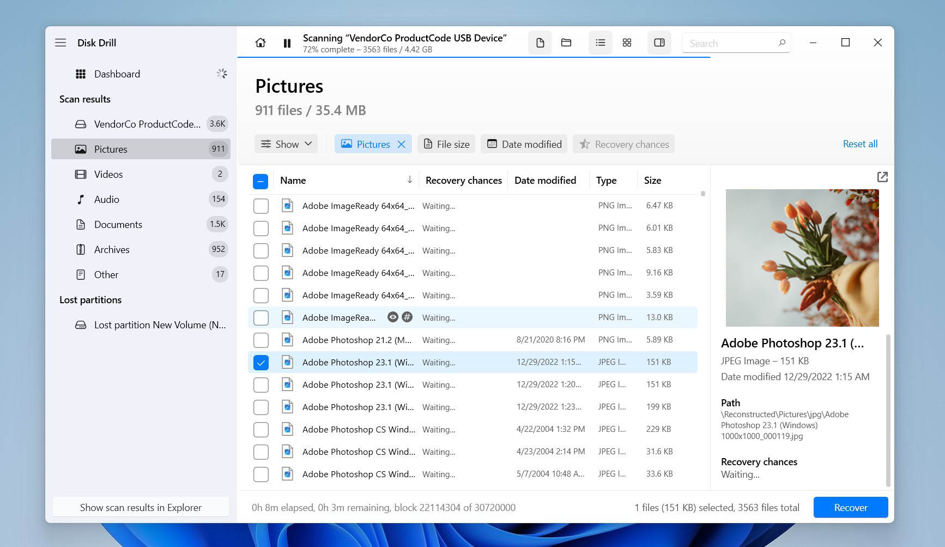The height and width of the screenshot is (547, 945).
Task: Sort by Name column header
Action: [293, 180]
